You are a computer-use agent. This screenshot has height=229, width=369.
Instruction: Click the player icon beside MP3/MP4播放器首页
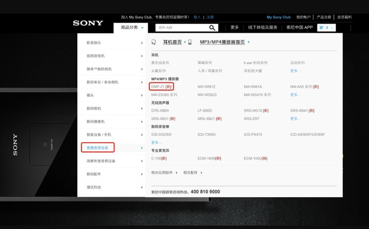pos(190,42)
